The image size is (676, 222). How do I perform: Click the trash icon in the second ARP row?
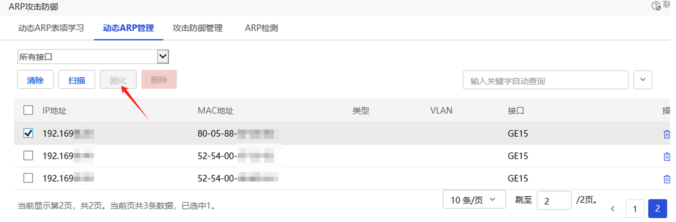click(667, 157)
